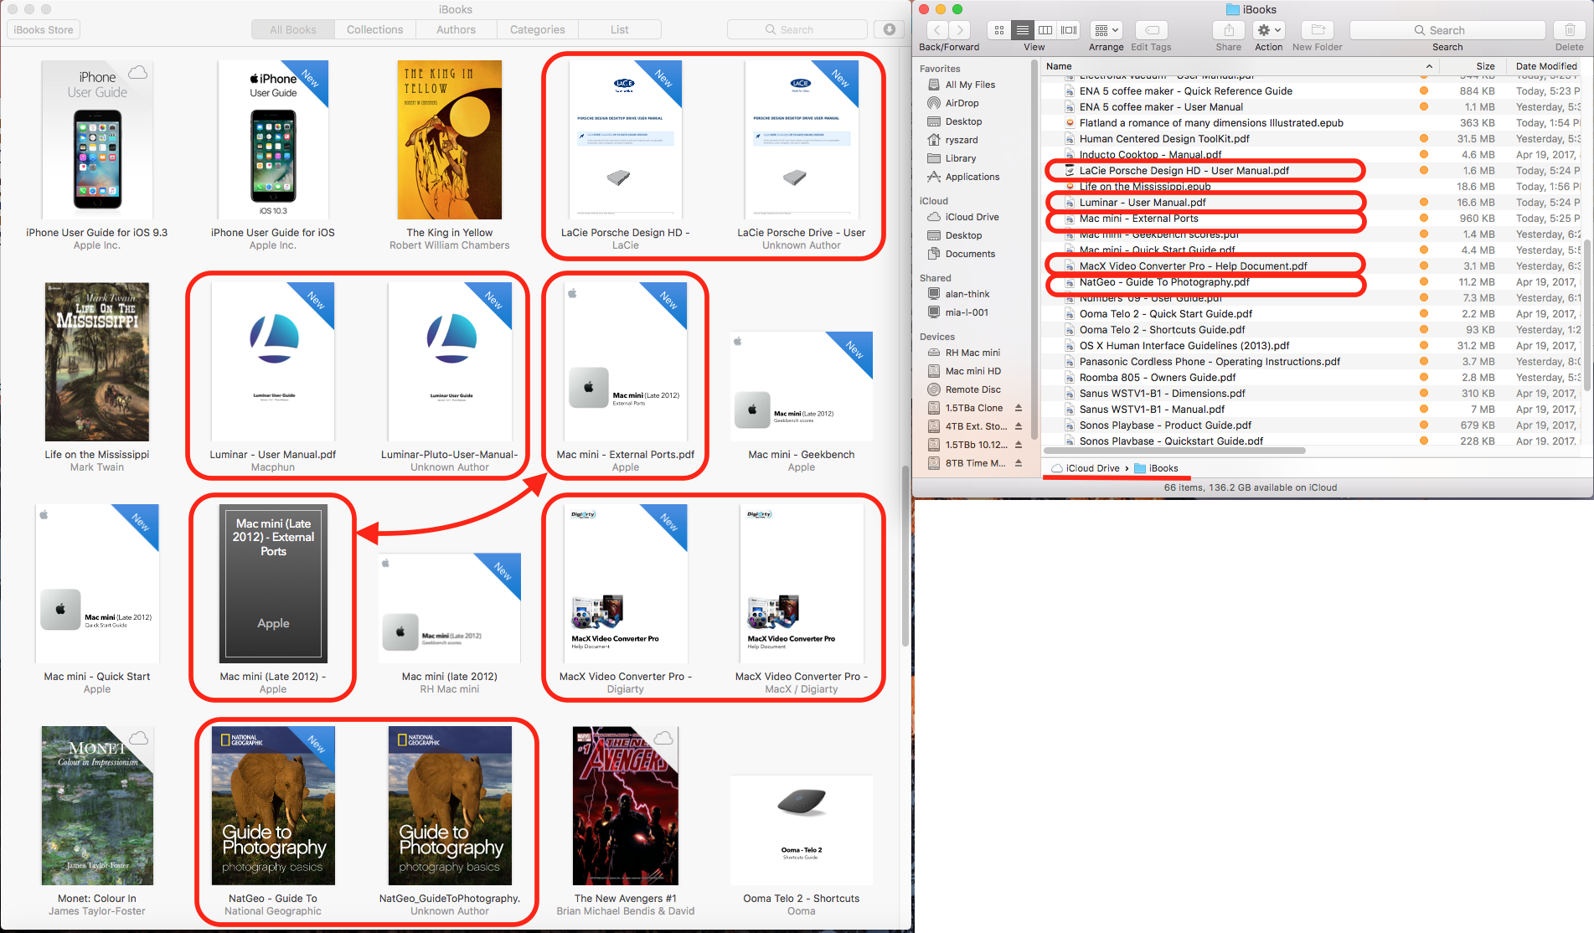1594x933 pixels.
Task: Click the downloads arrow button in iBooks
Action: point(890,29)
